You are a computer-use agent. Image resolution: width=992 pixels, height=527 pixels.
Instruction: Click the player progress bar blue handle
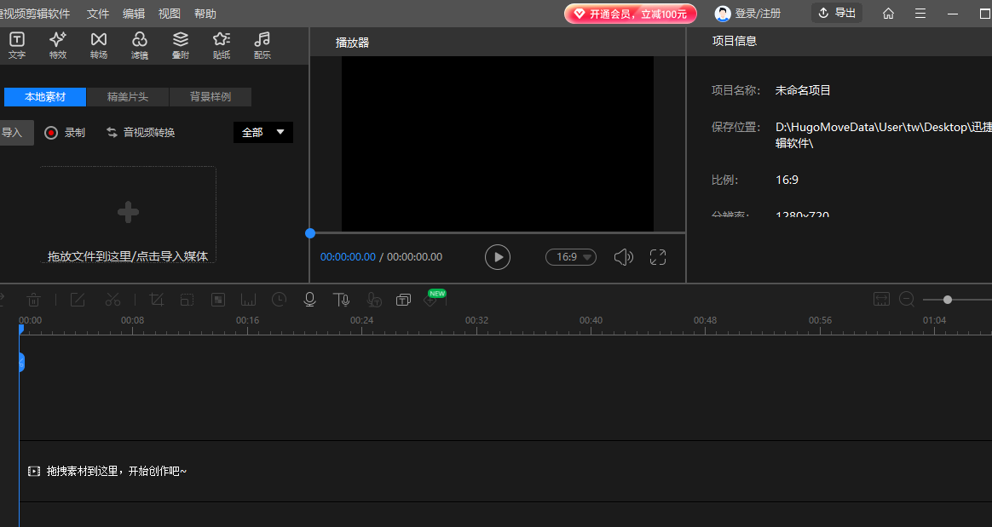coord(310,233)
